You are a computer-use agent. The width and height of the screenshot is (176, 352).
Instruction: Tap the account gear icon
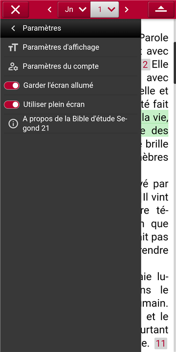(13, 66)
